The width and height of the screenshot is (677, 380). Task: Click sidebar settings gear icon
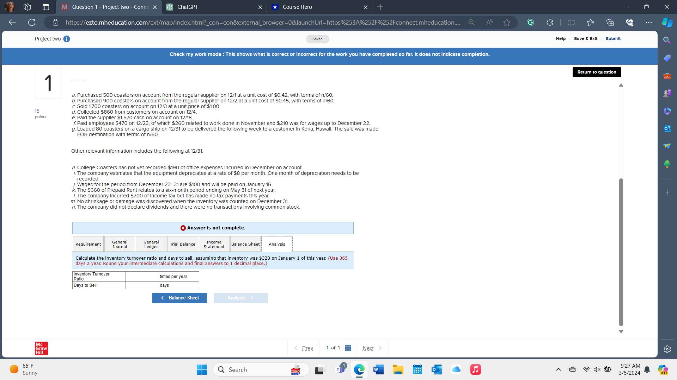(667, 349)
